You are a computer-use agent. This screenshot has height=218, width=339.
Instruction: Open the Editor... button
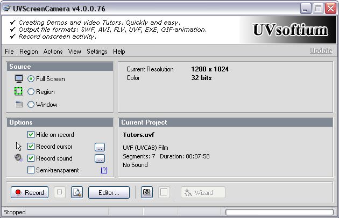[x=109, y=192]
